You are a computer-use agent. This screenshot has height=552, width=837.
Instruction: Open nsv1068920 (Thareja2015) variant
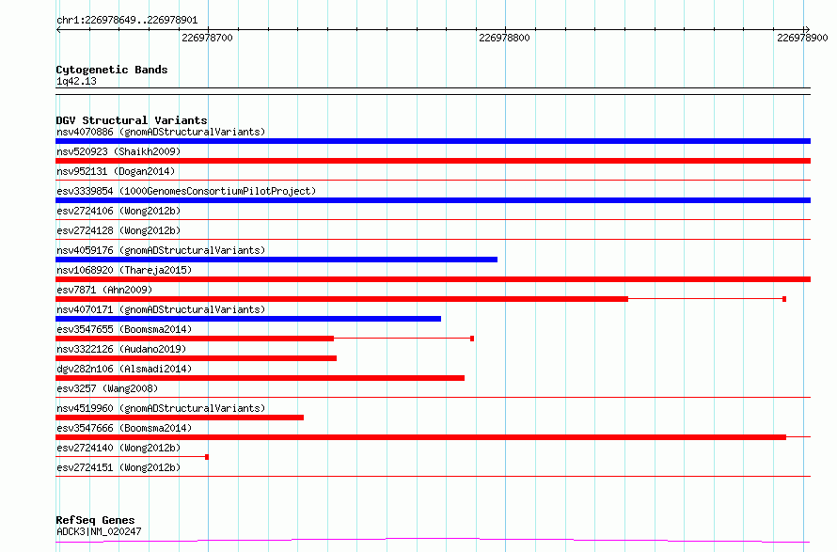(124, 270)
